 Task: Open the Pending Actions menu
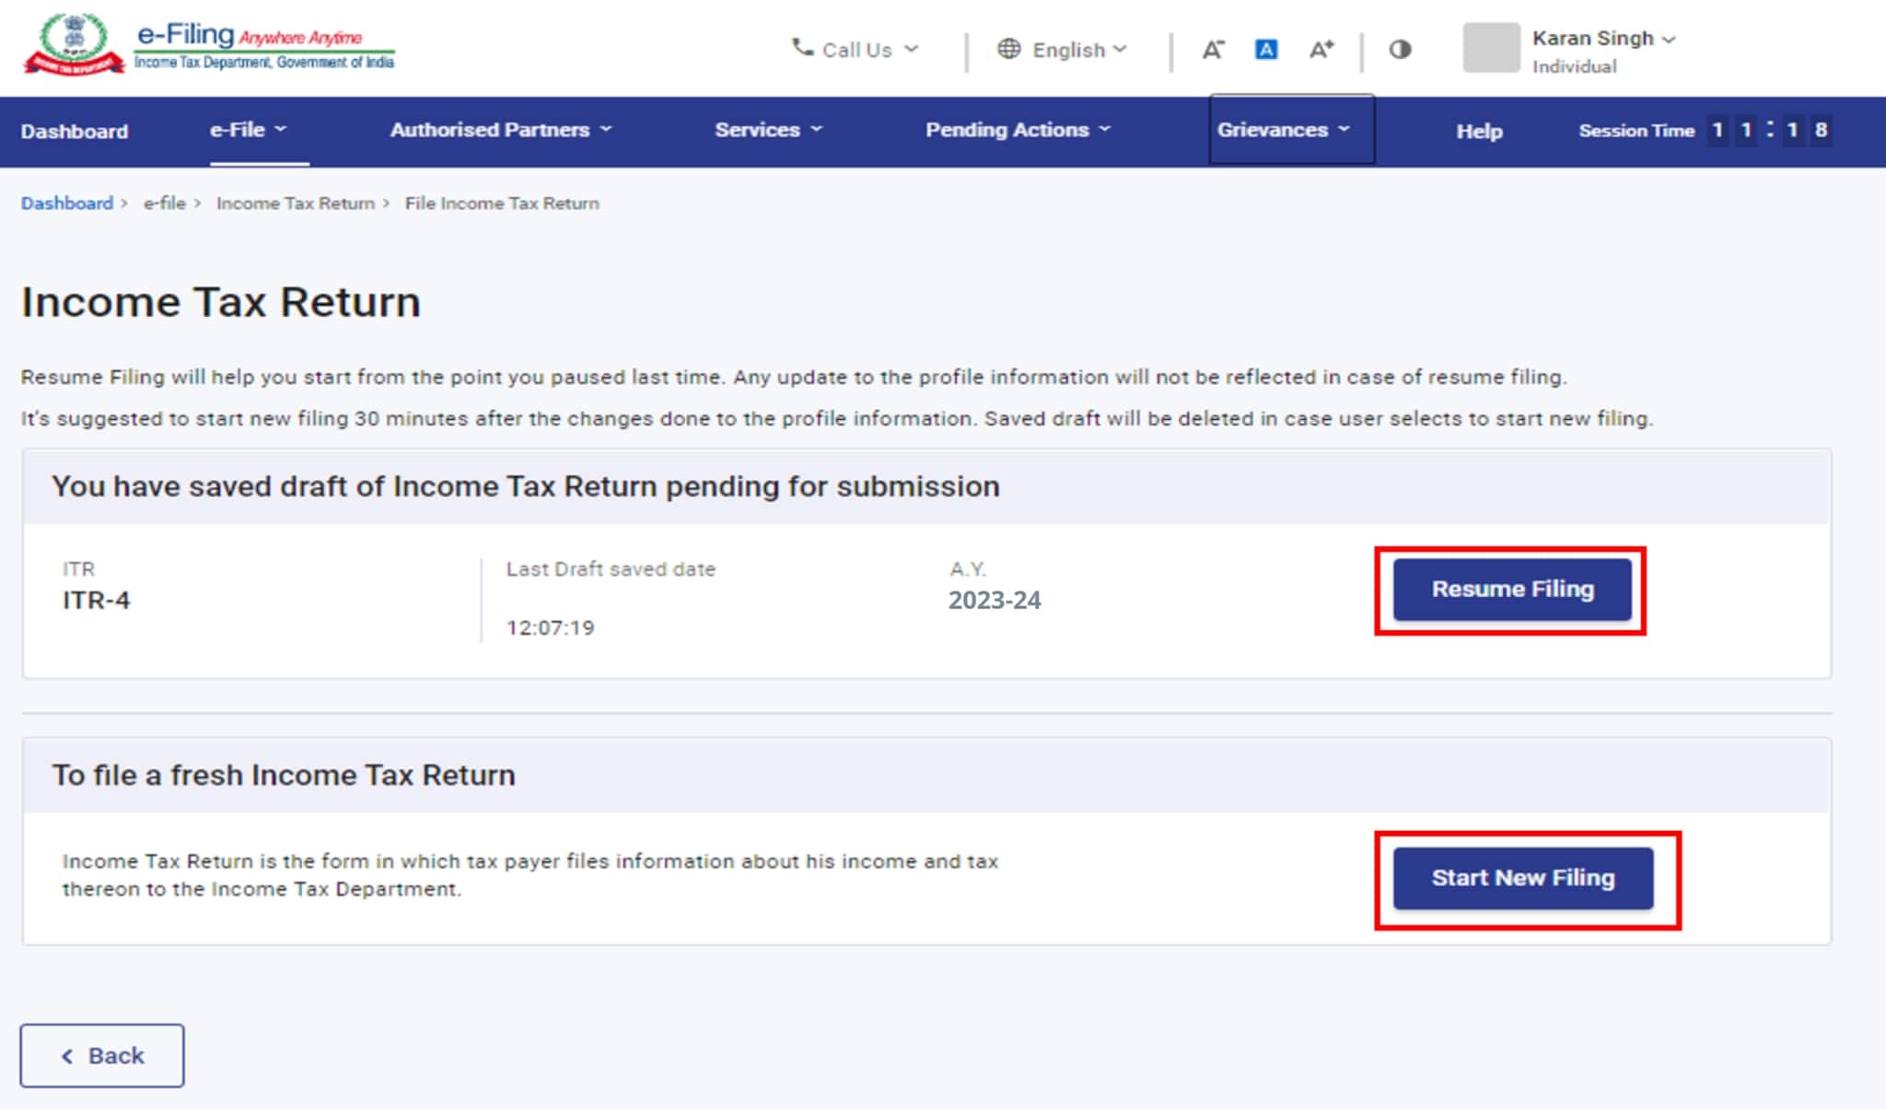tap(1018, 130)
